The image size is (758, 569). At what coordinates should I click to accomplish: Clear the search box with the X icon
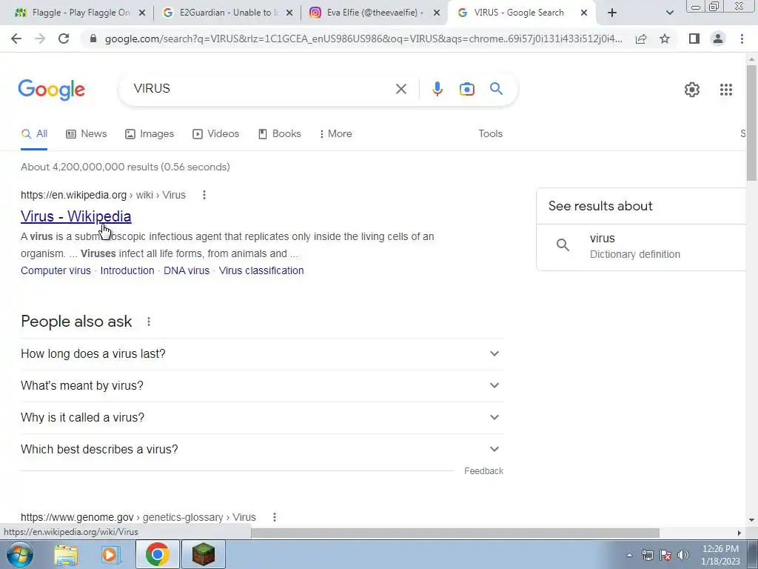pyautogui.click(x=400, y=89)
